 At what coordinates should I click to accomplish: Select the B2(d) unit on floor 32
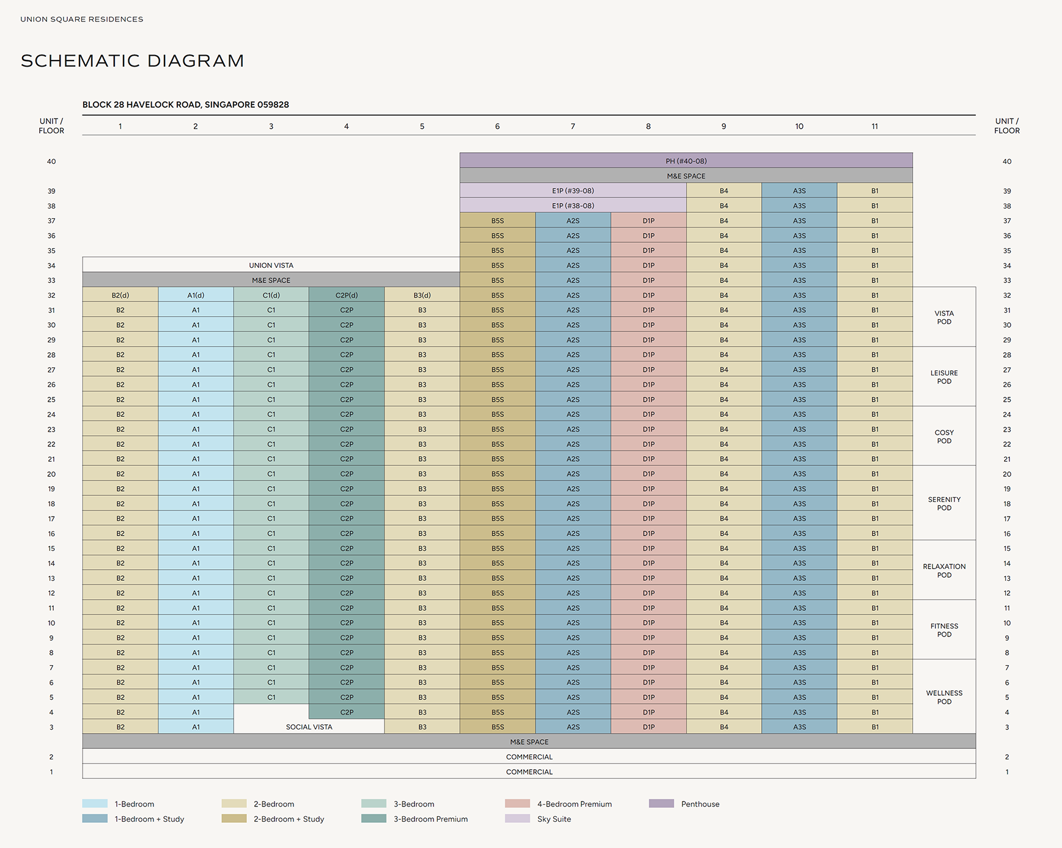120,295
